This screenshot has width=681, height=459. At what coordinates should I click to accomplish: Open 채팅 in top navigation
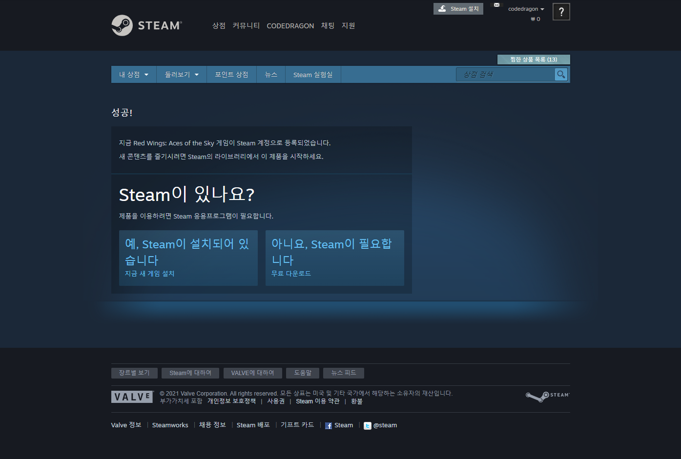click(x=328, y=26)
